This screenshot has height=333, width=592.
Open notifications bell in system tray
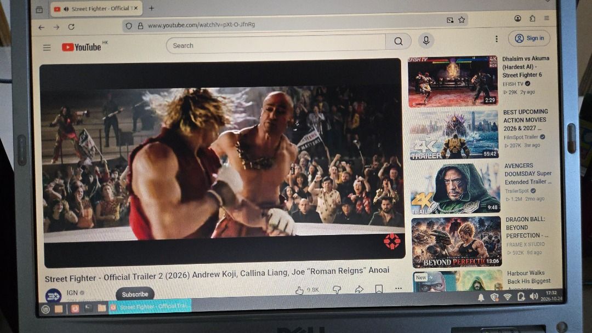point(481,298)
